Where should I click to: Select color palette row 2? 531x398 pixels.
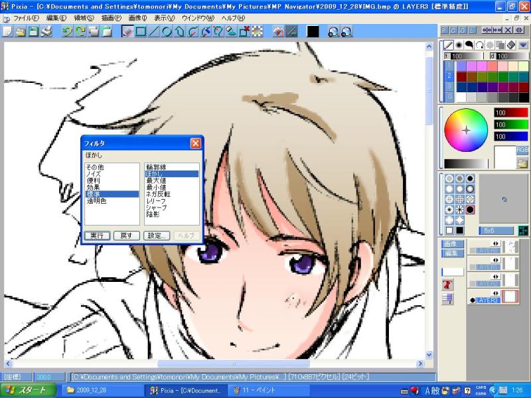pyautogui.click(x=449, y=76)
